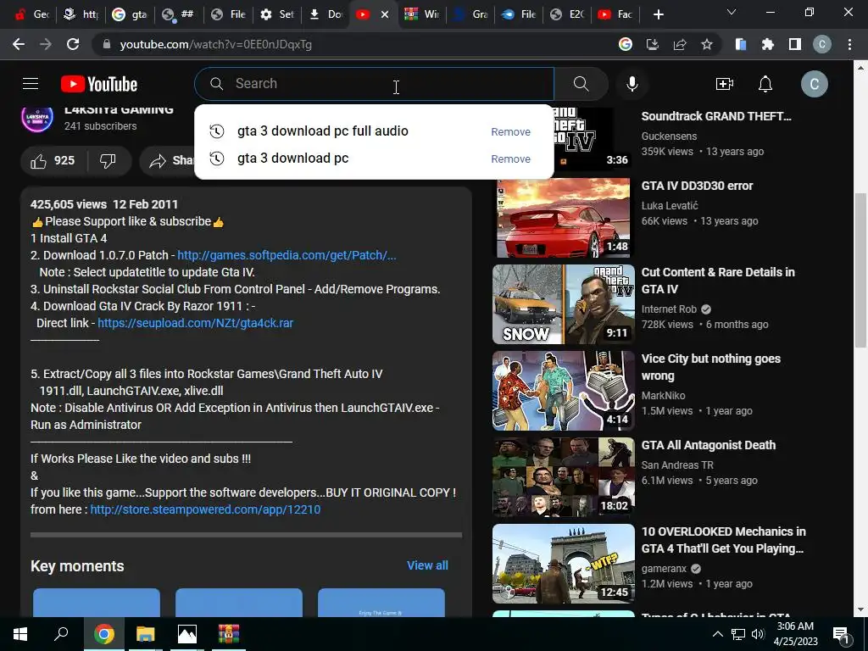The image size is (868, 651).
Task: Open the Windows Start menu
Action: [20, 634]
